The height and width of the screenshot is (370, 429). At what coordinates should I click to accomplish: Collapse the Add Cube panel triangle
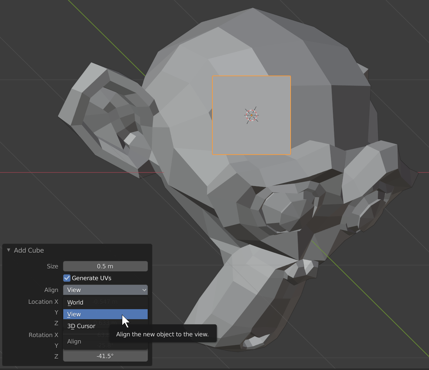click(9, 250)
